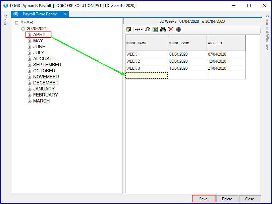The height and width of the screenshot is (204, 272).
Task: Select the 2020-2021 tree label
Action: (x=37, y=28)
